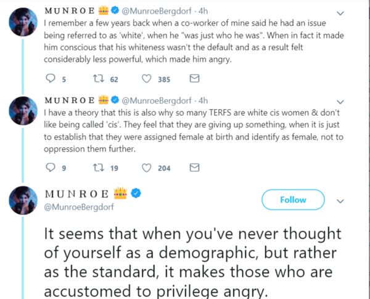370x299 pixels.
Task: Message the second tweet using envelope icon
Action: [x=194, y=167]
